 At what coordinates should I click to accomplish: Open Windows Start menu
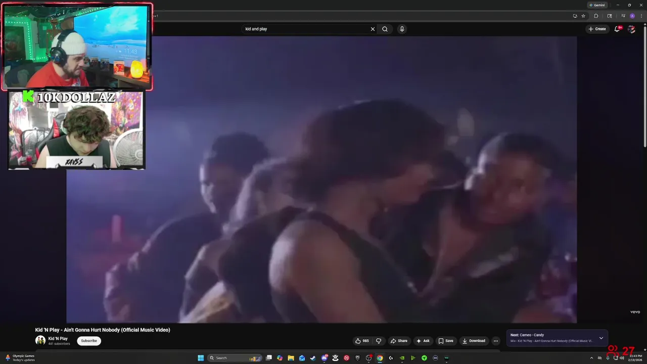(201, 358)
